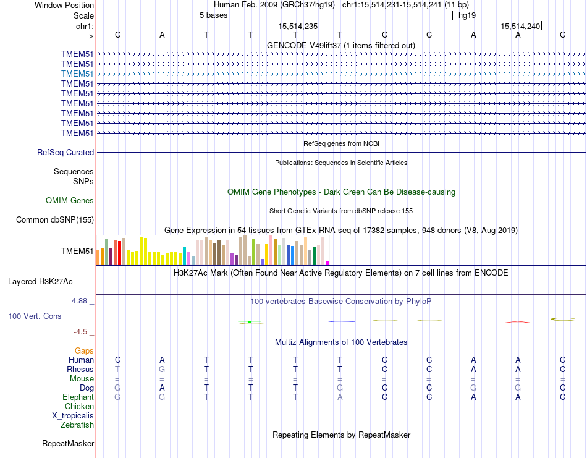Click 'Multiz Alignments of 100 Vertebrates' title
The image size is (587, 458).
[341, 342]
